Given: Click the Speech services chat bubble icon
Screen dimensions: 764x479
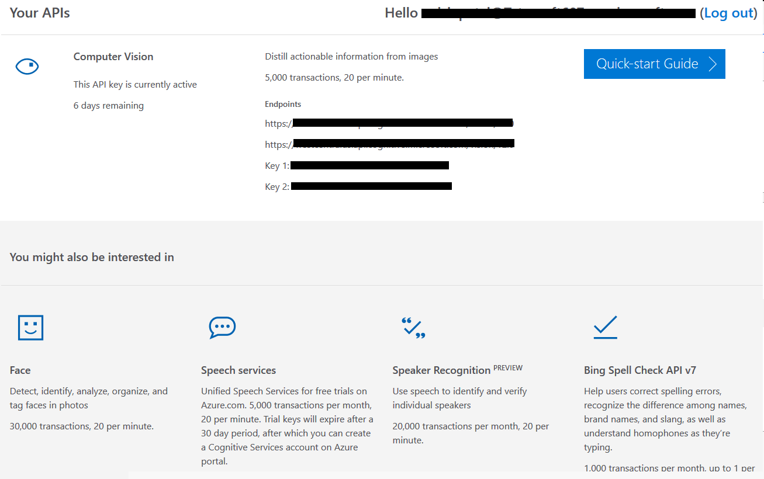Looking at the screenshot, I should [222, 328].
